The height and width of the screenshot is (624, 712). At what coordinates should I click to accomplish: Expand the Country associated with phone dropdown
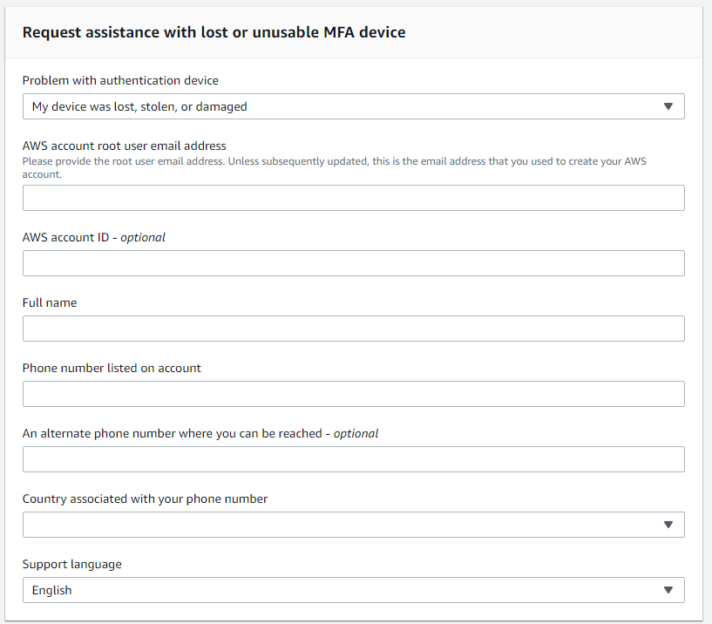(x=353, y=525)
